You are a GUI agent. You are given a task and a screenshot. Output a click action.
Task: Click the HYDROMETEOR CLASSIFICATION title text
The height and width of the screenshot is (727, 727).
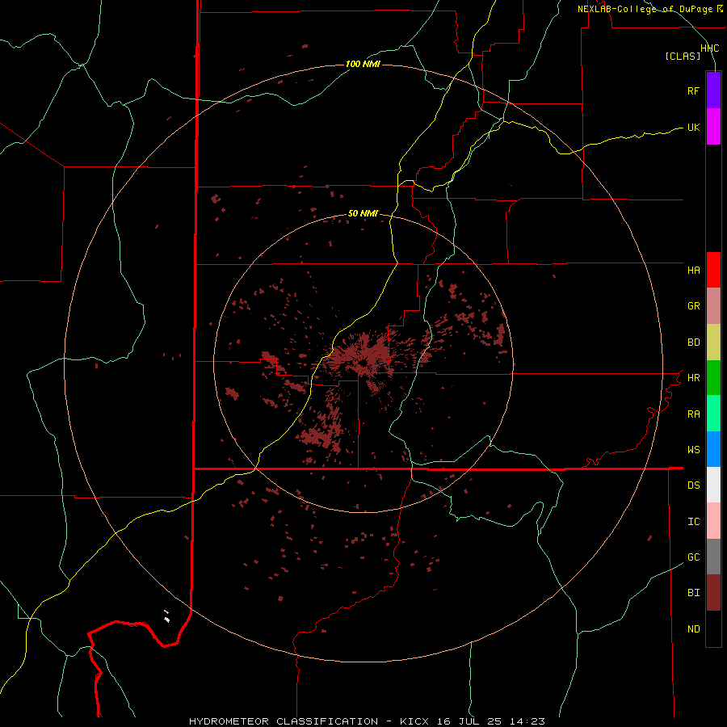click(x=284, y=721)
